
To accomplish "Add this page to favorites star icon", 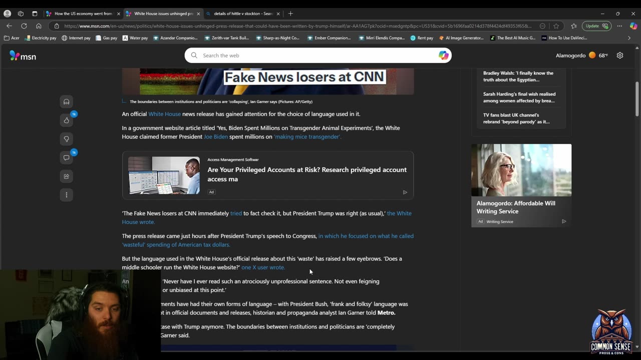I will [x=556, y=26].
